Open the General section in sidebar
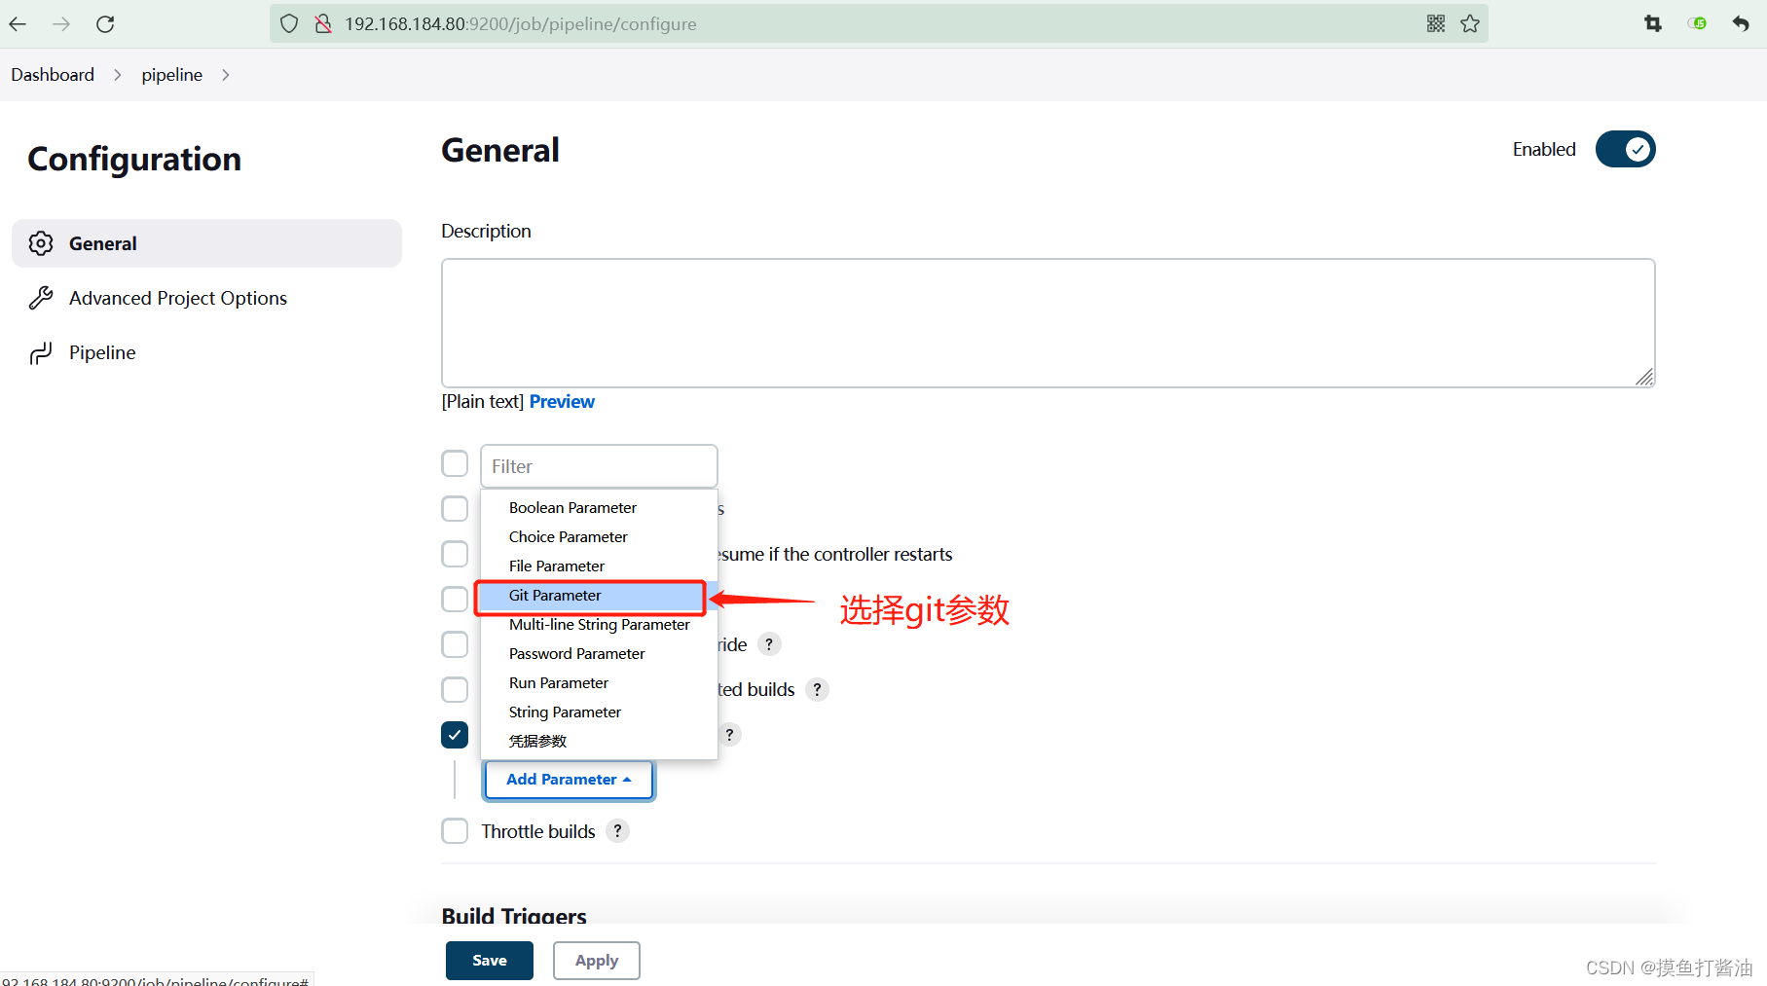 pos(206,243)
